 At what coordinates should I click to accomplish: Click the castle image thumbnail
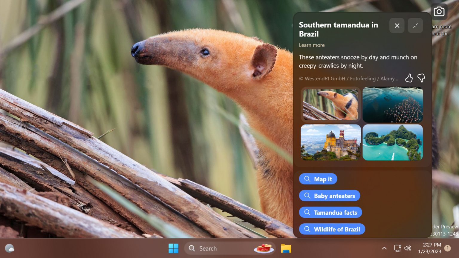(331, 142)
